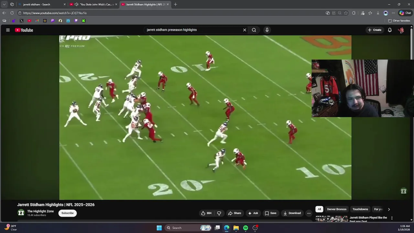This screenshot has width=414, height=233.
Task: Open the browser Downloads arrow icon
Action: click(378, 13)
